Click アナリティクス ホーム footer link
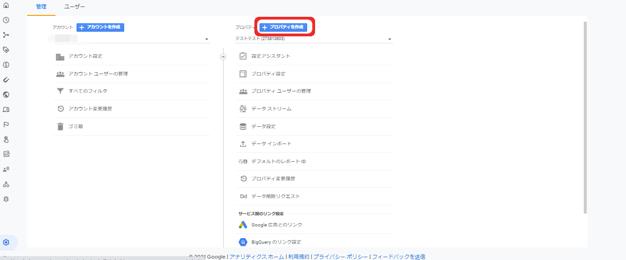This screenshot has height=260, width=626. (257, 257)
